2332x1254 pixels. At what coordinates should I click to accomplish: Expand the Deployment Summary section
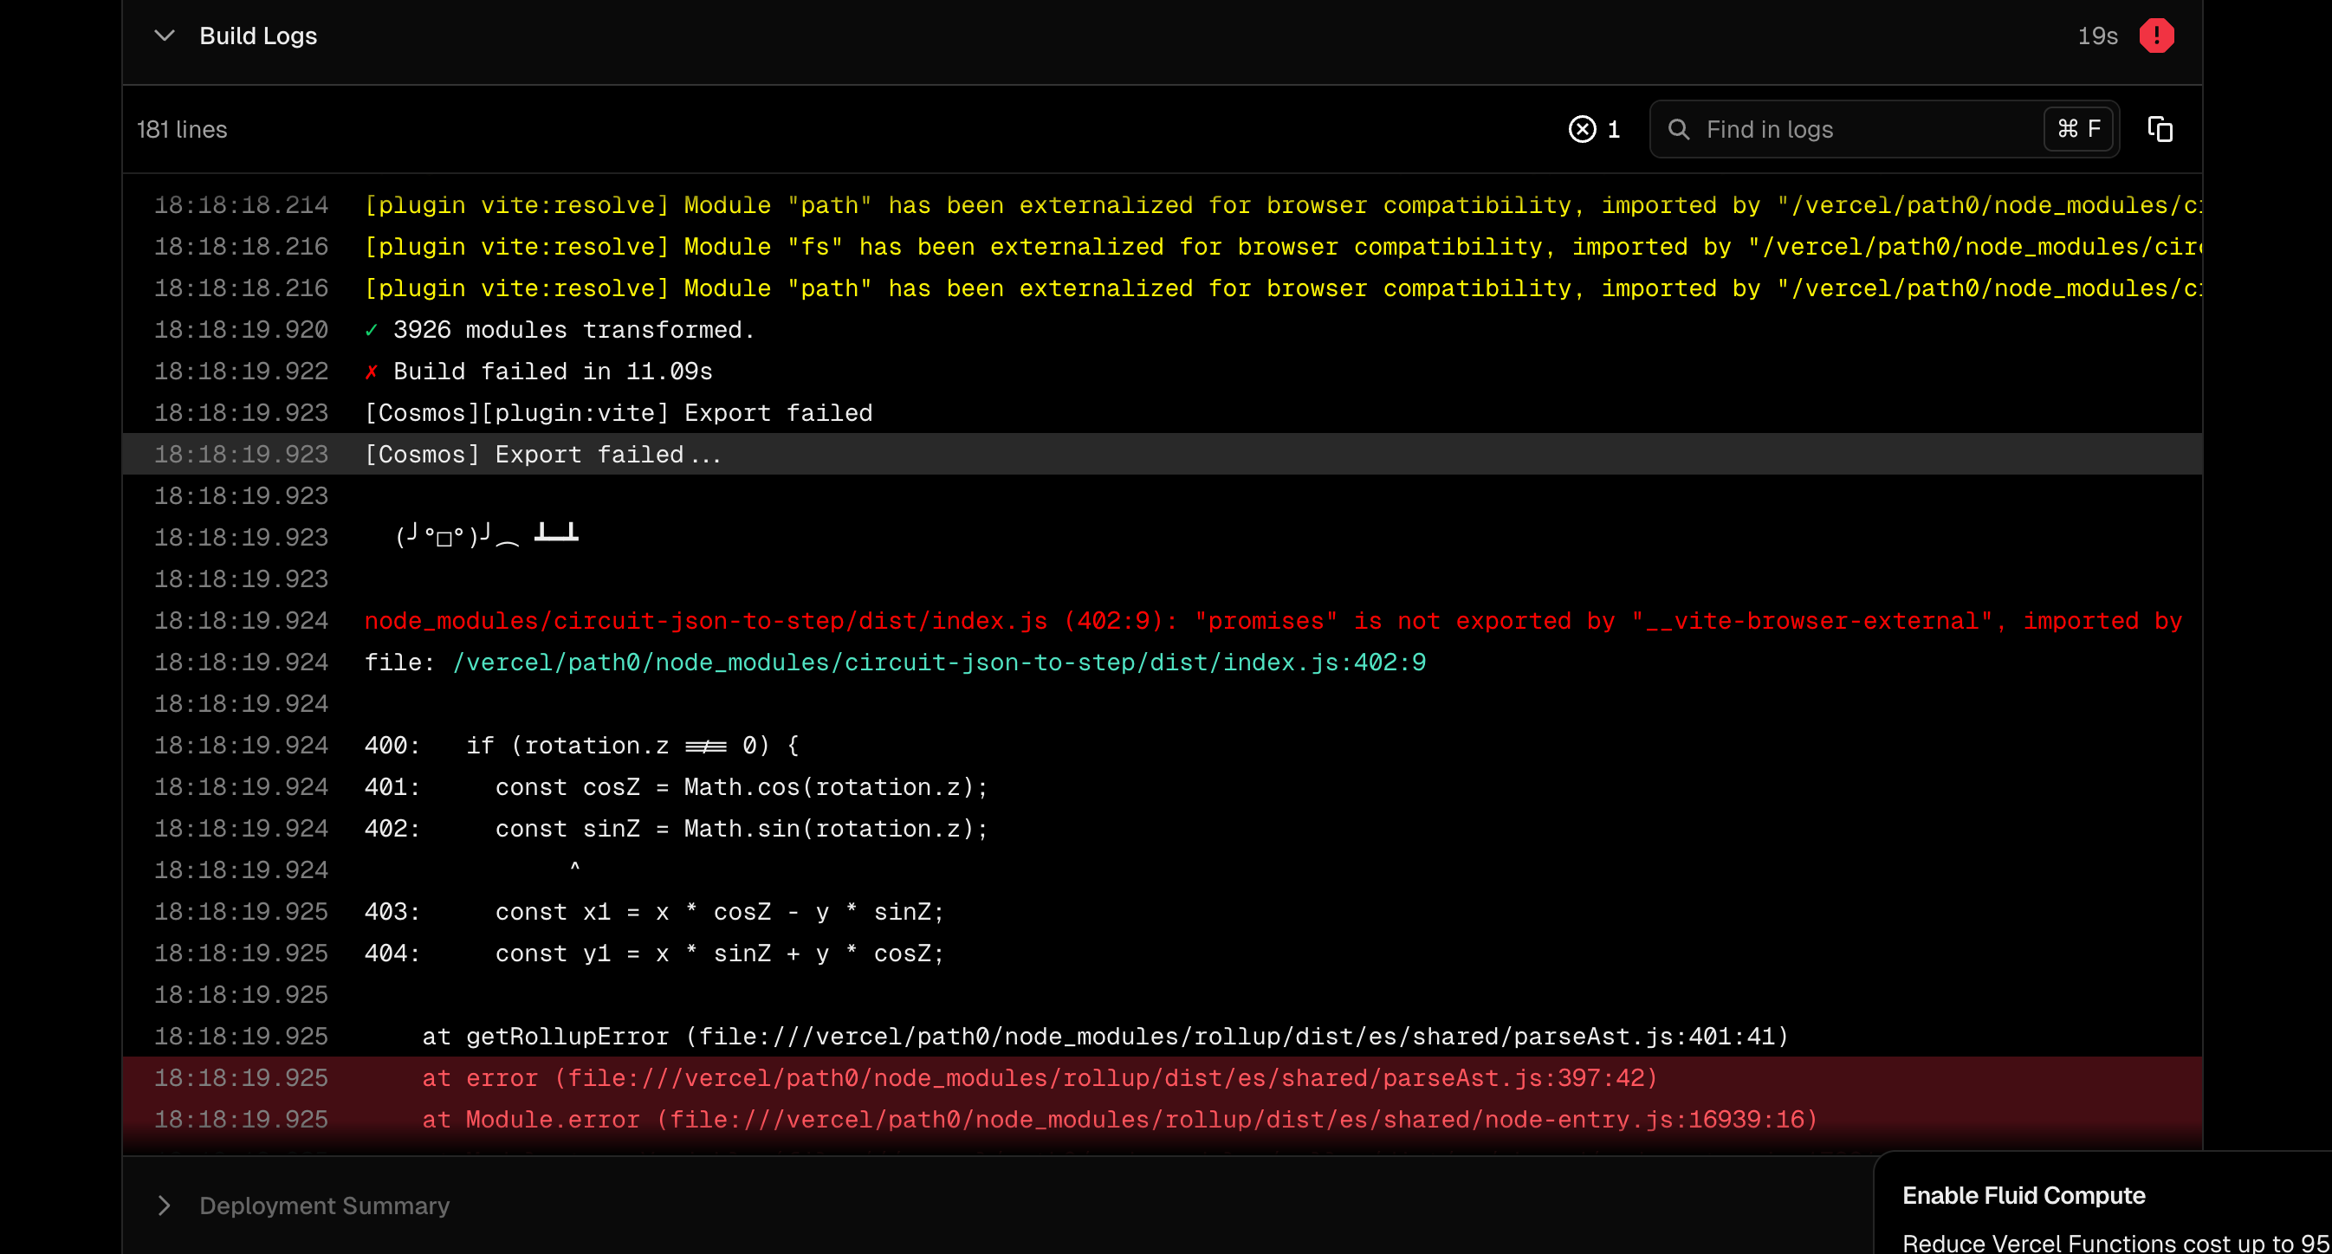164,1206
